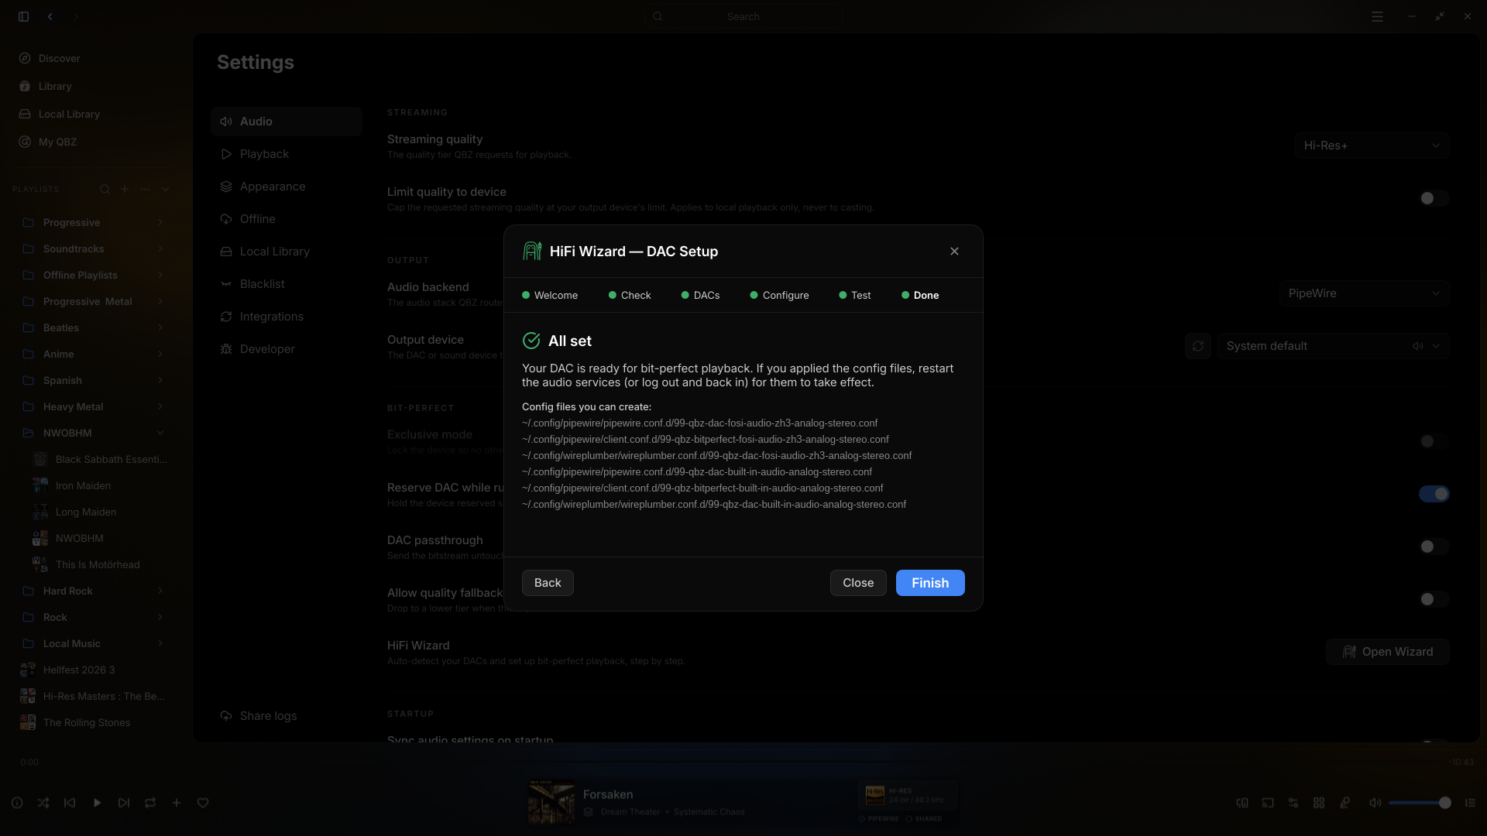Toggle shuffle in the playback bar
Viewport: 1487px width, 836px height.
(x=43, y=803)
